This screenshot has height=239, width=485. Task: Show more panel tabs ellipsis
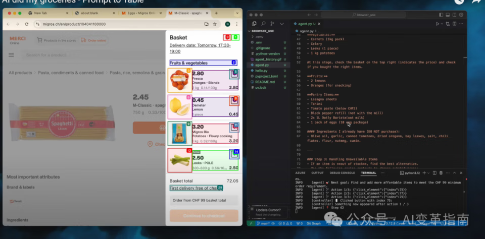(382, 173)
